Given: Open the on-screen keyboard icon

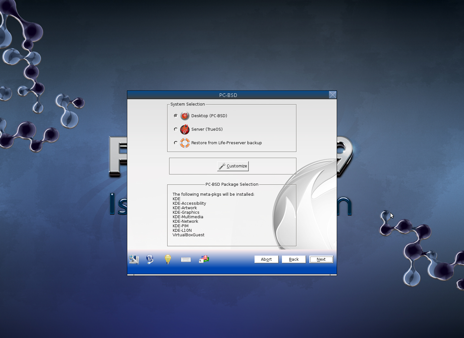Looking at the screenshot, I should 186,259.
